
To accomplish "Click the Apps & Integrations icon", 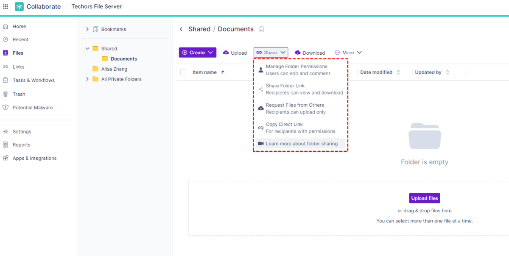I will coord(6,158).
